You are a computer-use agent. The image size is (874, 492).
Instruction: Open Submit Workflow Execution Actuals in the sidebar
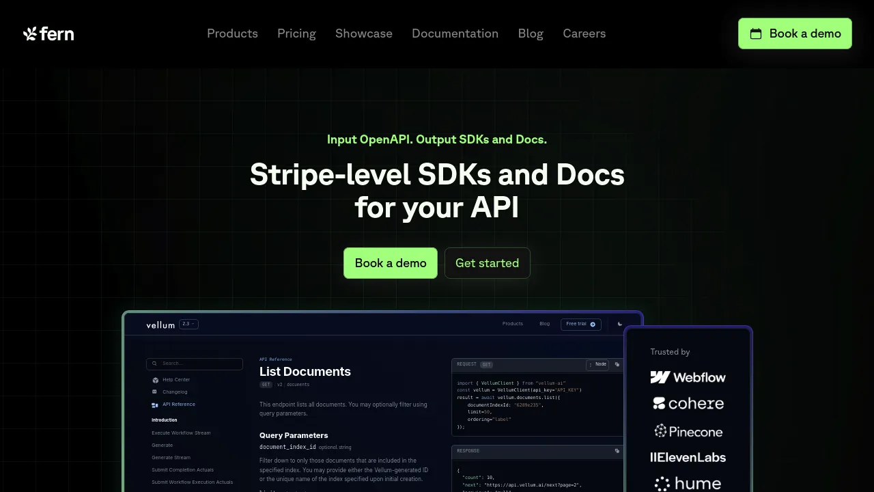tap(193, 482)
